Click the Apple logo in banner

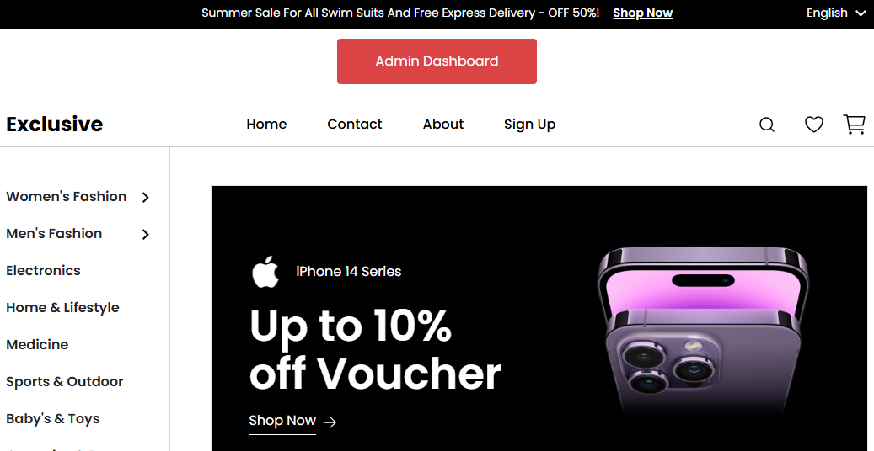click(x=265, y=272)
